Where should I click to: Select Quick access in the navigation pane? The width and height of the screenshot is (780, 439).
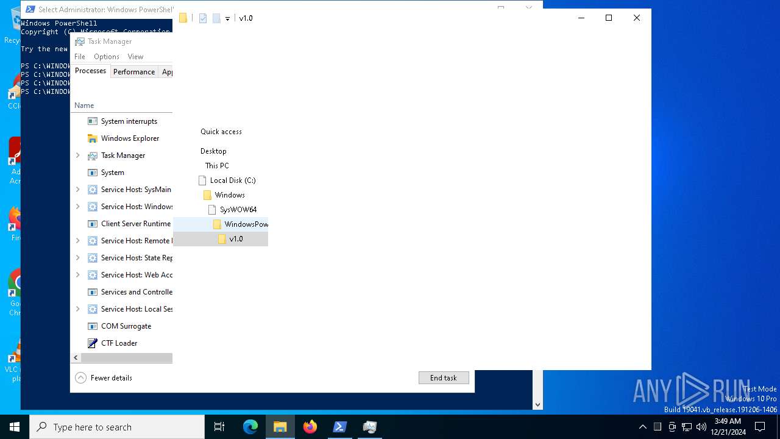221,132
